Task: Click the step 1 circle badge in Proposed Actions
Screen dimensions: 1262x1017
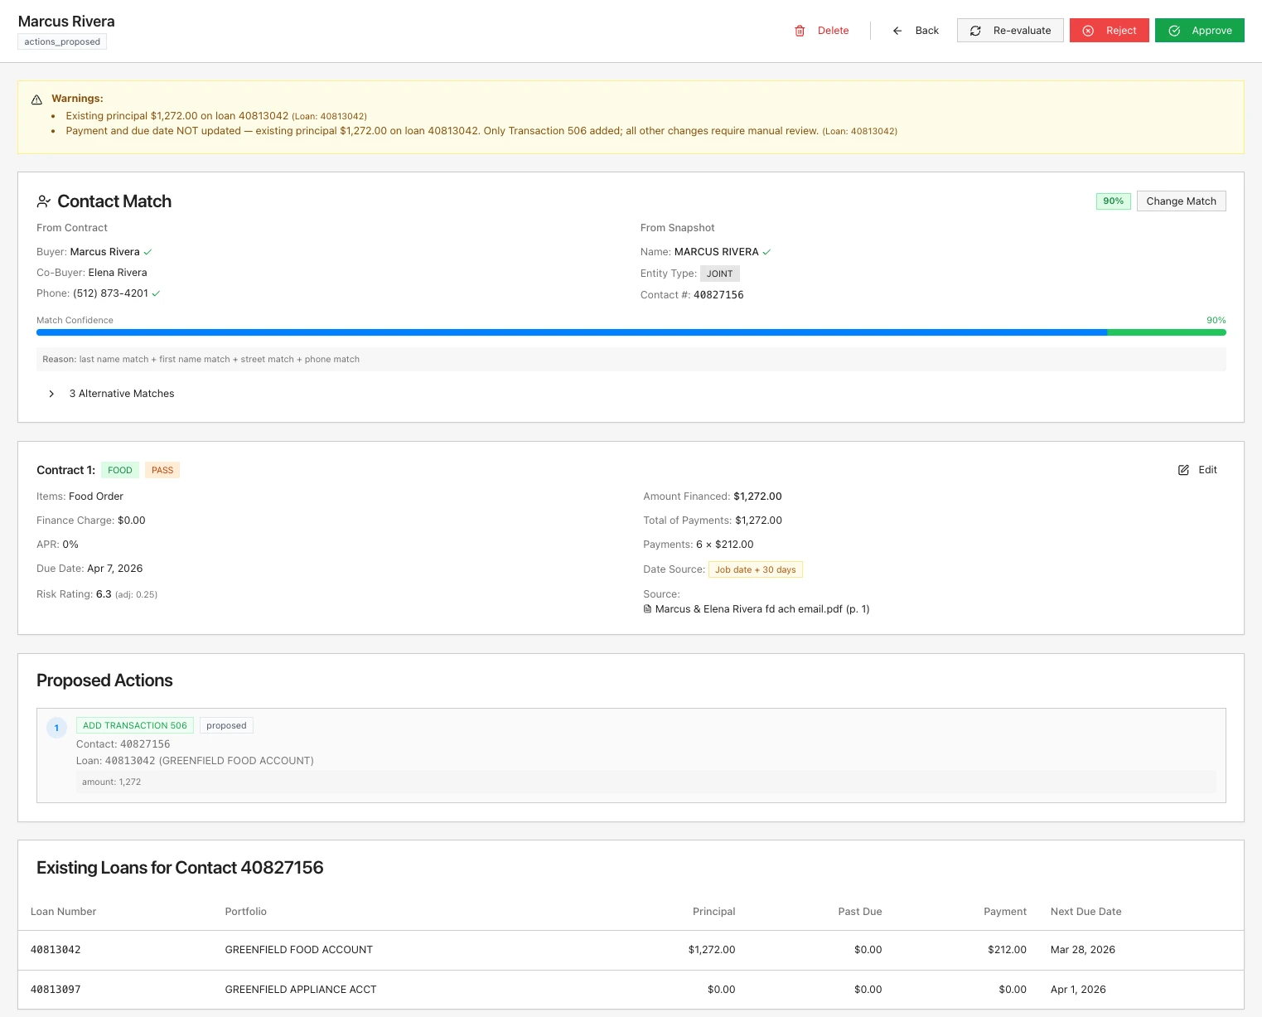Action: (56, 728)
